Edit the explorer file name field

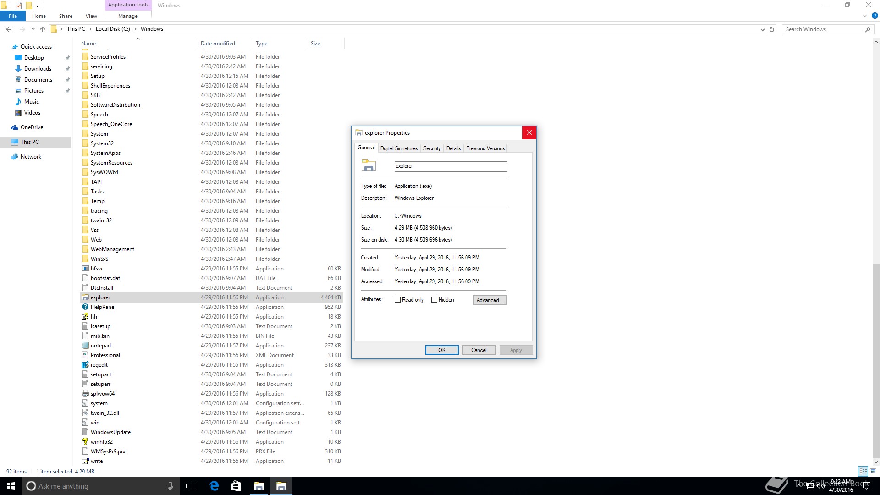pos(451,166)
